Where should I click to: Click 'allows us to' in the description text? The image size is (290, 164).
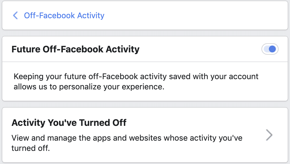pyautogui.click(x=35, y=87)
